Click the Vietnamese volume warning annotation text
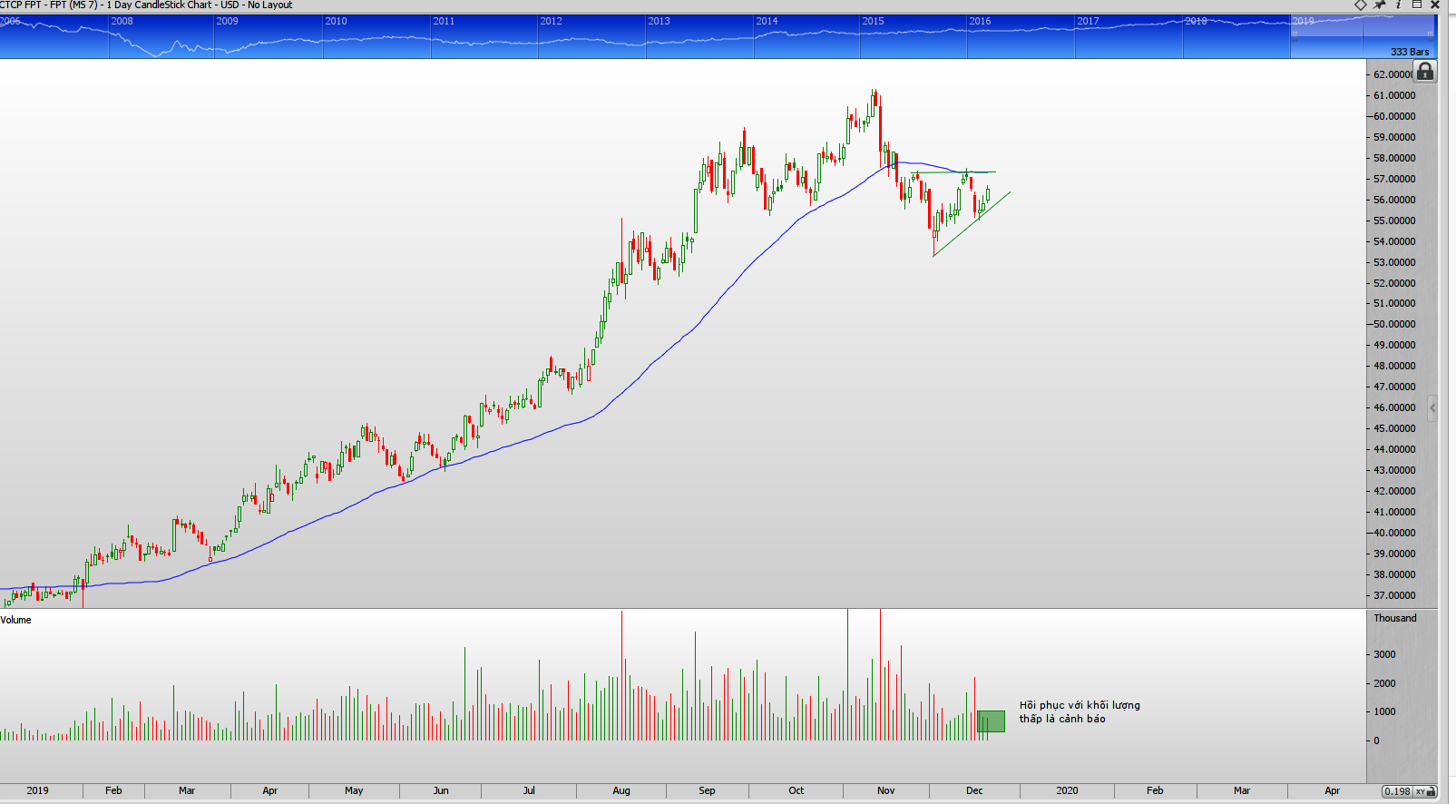The width and height of the screenshot is (1456, 804). click(x=1079, y=711)
